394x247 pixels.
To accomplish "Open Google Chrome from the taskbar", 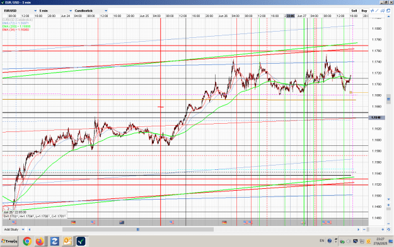I will pyautogui.click(x=27, y=241).
